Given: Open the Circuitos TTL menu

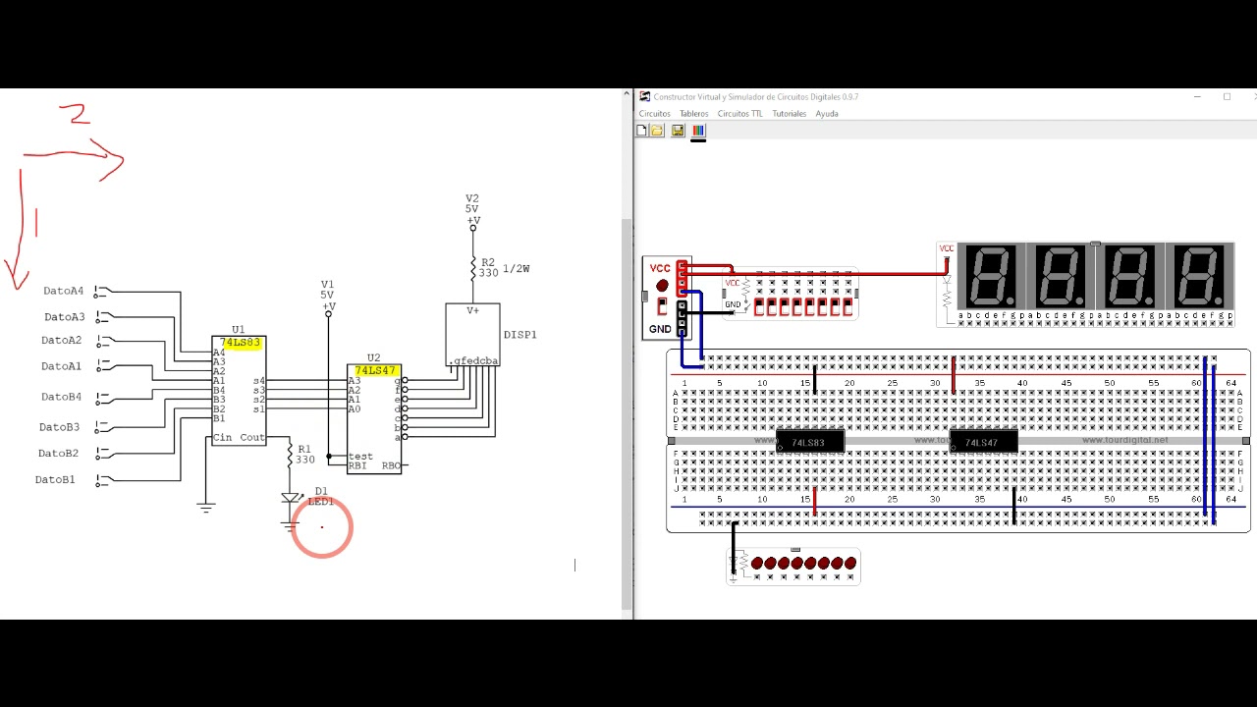Looking at the screenshot, I should [740, 114].
